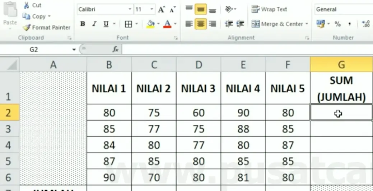Open the Alignment dialog launcher
This screenshot has width=373, height=191.
coord(307,38)
